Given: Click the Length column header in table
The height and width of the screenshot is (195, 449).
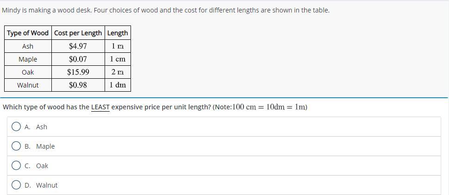Looking at the screenshot, I should coord(118,33).
